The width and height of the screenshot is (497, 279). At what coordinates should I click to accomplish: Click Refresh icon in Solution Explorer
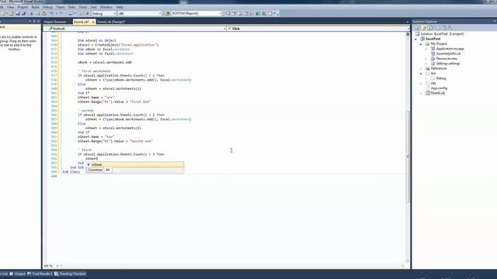point(430,28)
